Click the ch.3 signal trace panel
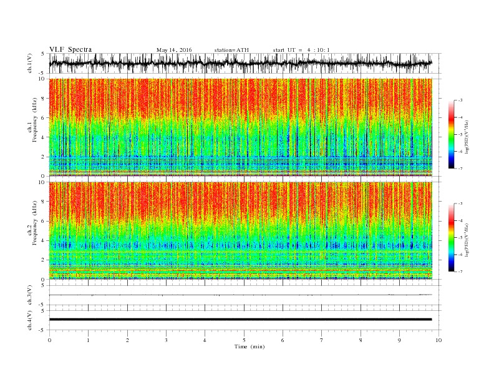Screen dimensions: 494x382 (x=245, y=295)
